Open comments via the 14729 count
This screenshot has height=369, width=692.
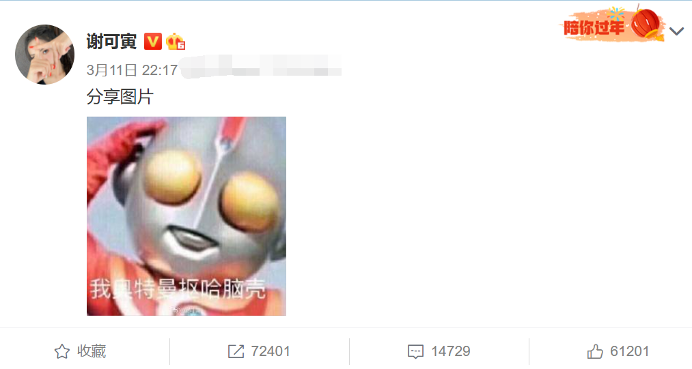451,351
